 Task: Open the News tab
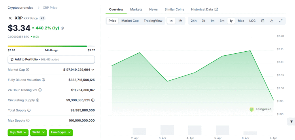(154, 9)
